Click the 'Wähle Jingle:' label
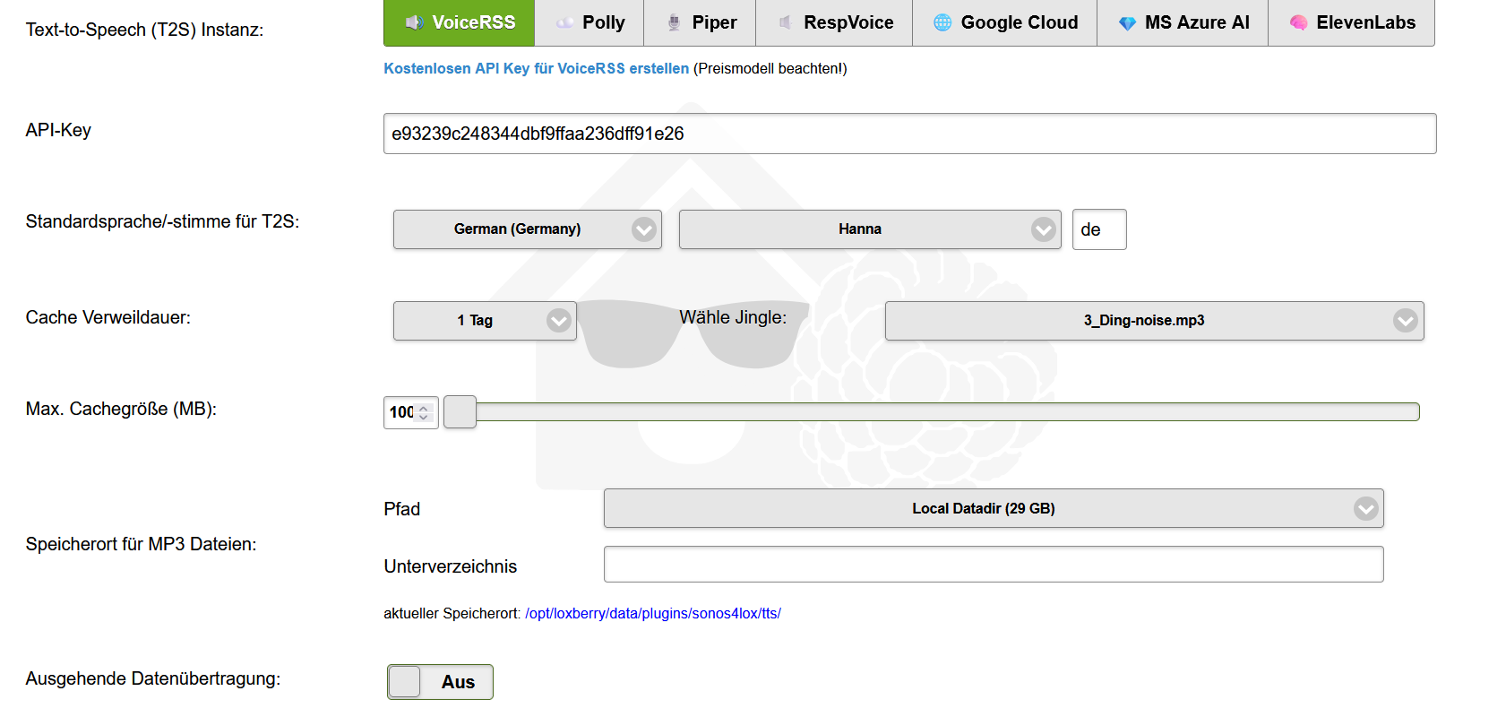 [733, 317]
